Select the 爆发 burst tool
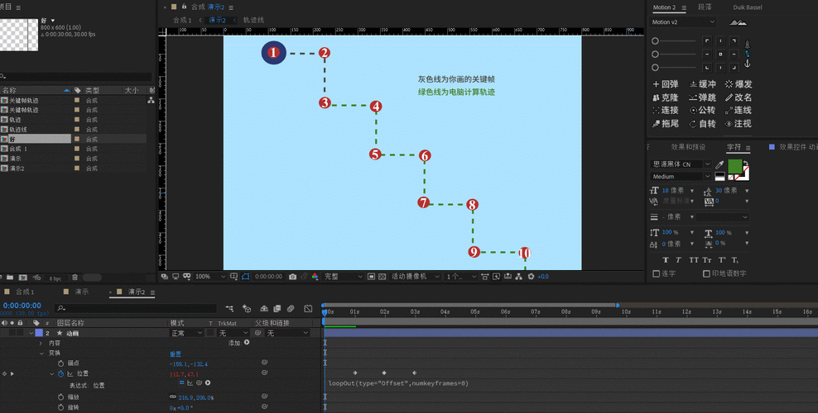This screenshot has width=818, height=413. 738,84
